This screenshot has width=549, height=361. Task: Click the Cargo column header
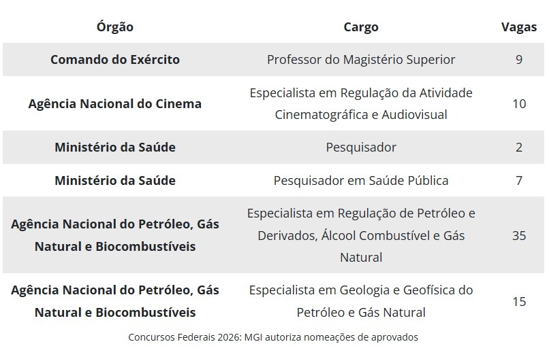[x=361, y=27]
